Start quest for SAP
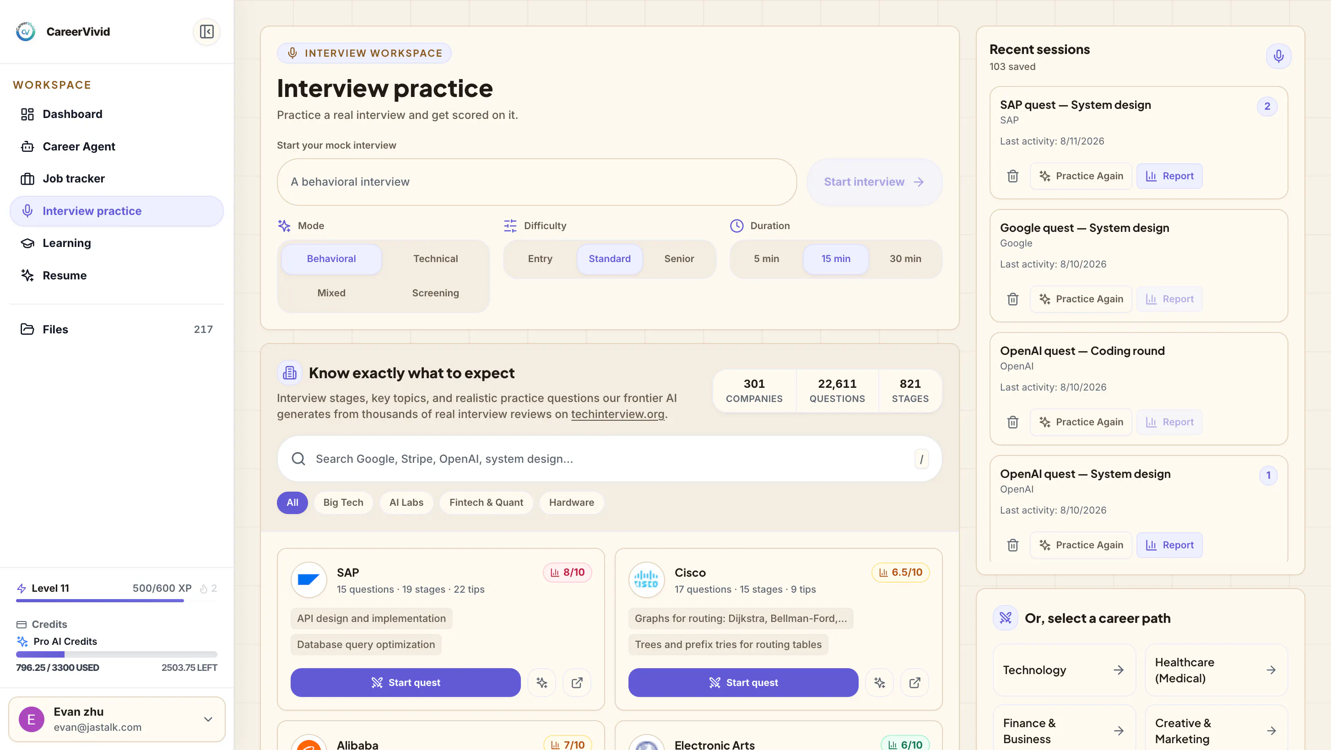 click(406, 682)
